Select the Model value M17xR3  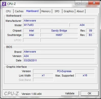coord(46,25)
